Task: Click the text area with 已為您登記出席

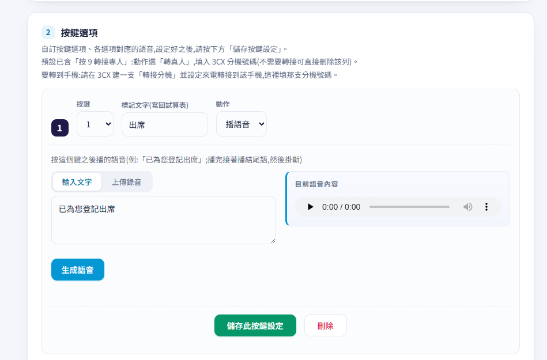Action: (x=164, y=220)
